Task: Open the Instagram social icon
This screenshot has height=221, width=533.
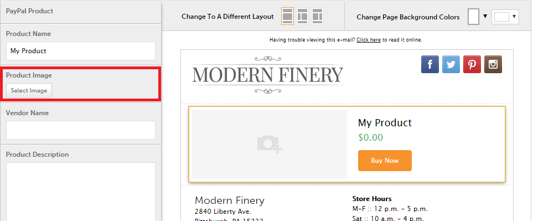Action: (493, 64)
